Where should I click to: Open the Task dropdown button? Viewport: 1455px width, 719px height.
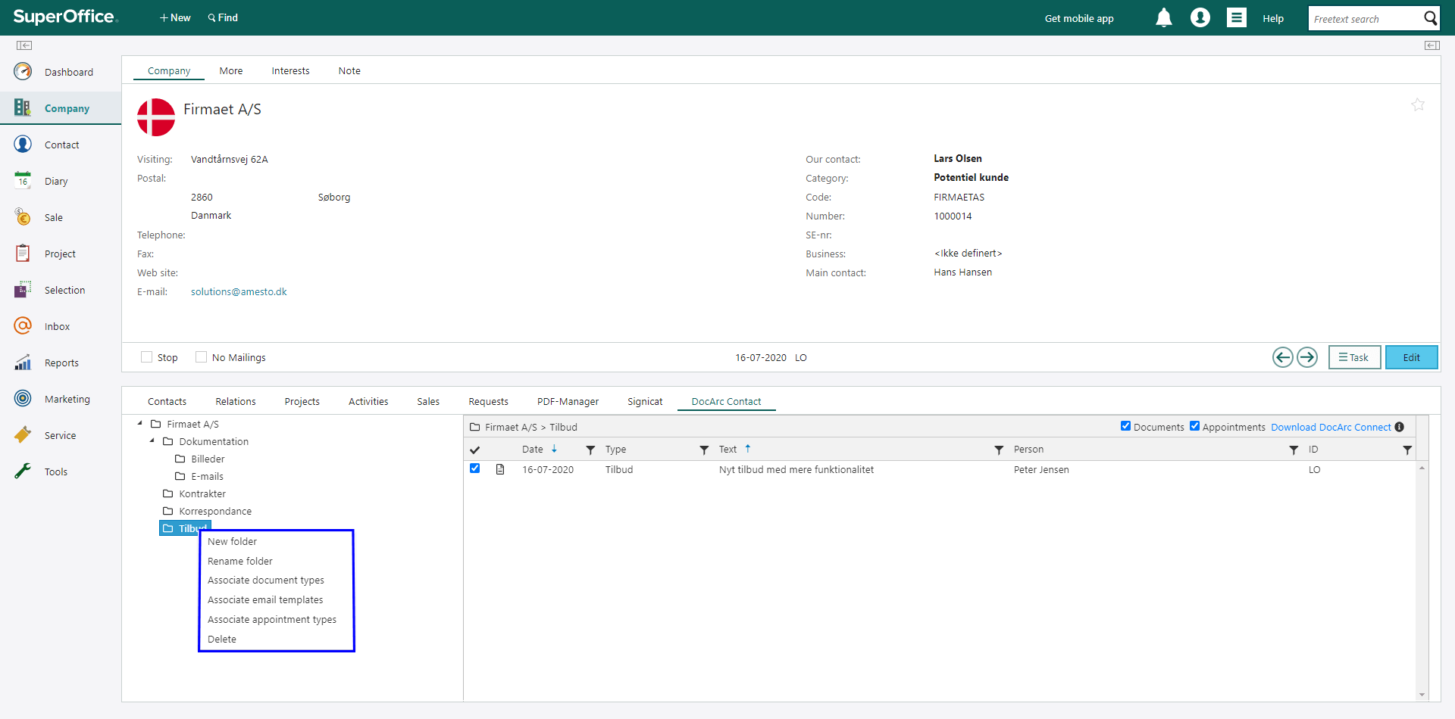click(1353, 357)
